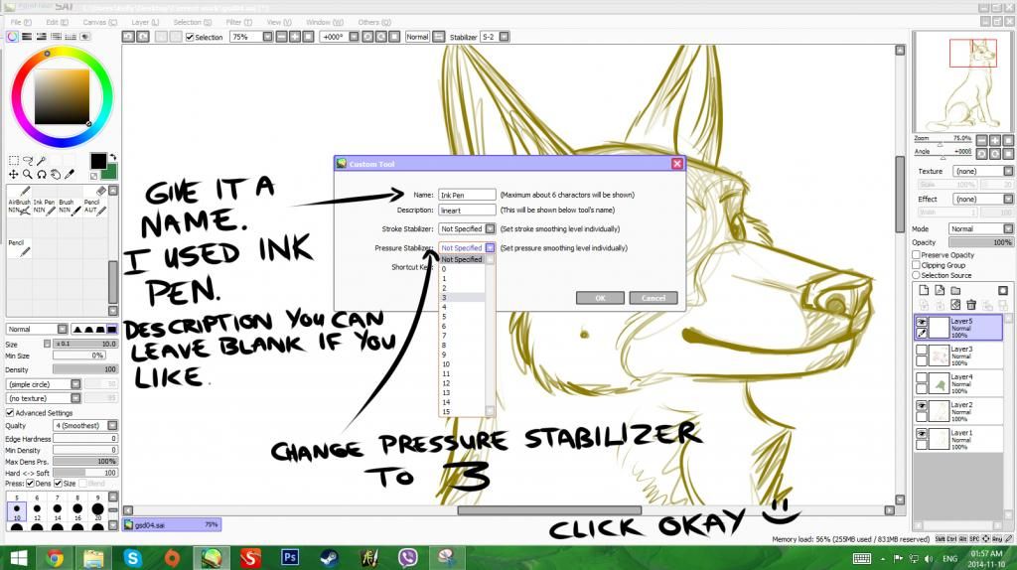Delete layer with trash can icon
The height and width of the screenshot is (570, 1017).
[971, 304]
